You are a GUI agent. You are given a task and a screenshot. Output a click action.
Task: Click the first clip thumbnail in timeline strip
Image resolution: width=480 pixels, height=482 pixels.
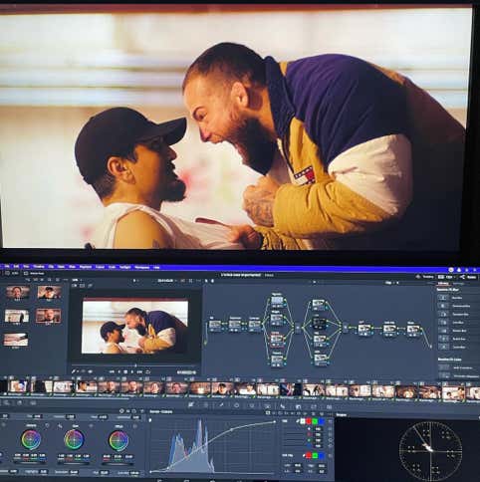click(17, 387)
